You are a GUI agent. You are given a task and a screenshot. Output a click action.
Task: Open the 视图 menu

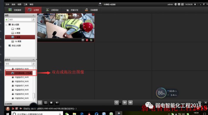point(19,4)
